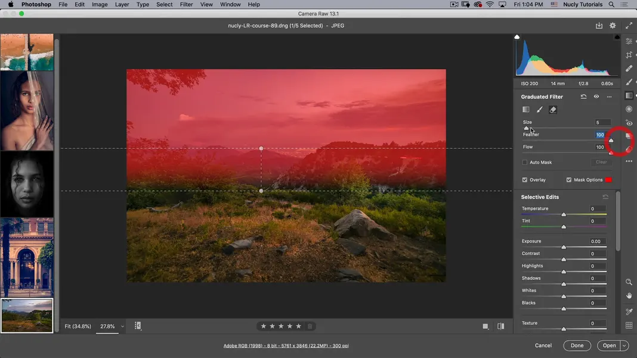Open the Type menu
This screenshot has width=637, height=358.
[x=143, y=4]
